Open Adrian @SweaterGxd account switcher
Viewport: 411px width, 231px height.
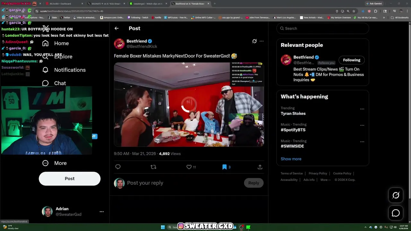tap(73, 211)
